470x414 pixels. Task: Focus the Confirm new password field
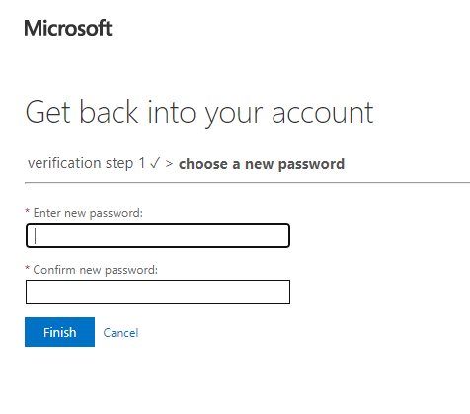[158, 292]
